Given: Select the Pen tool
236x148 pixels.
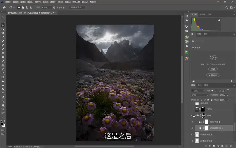Looking at the screenshot, I should coord(3,97).
